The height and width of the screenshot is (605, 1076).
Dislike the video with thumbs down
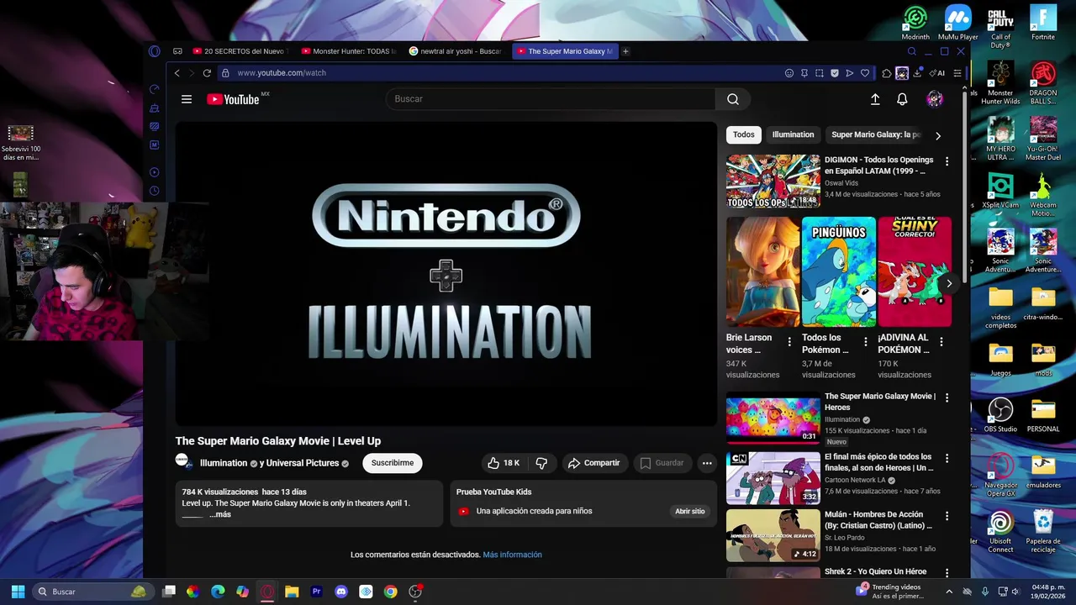coord(541,463)
